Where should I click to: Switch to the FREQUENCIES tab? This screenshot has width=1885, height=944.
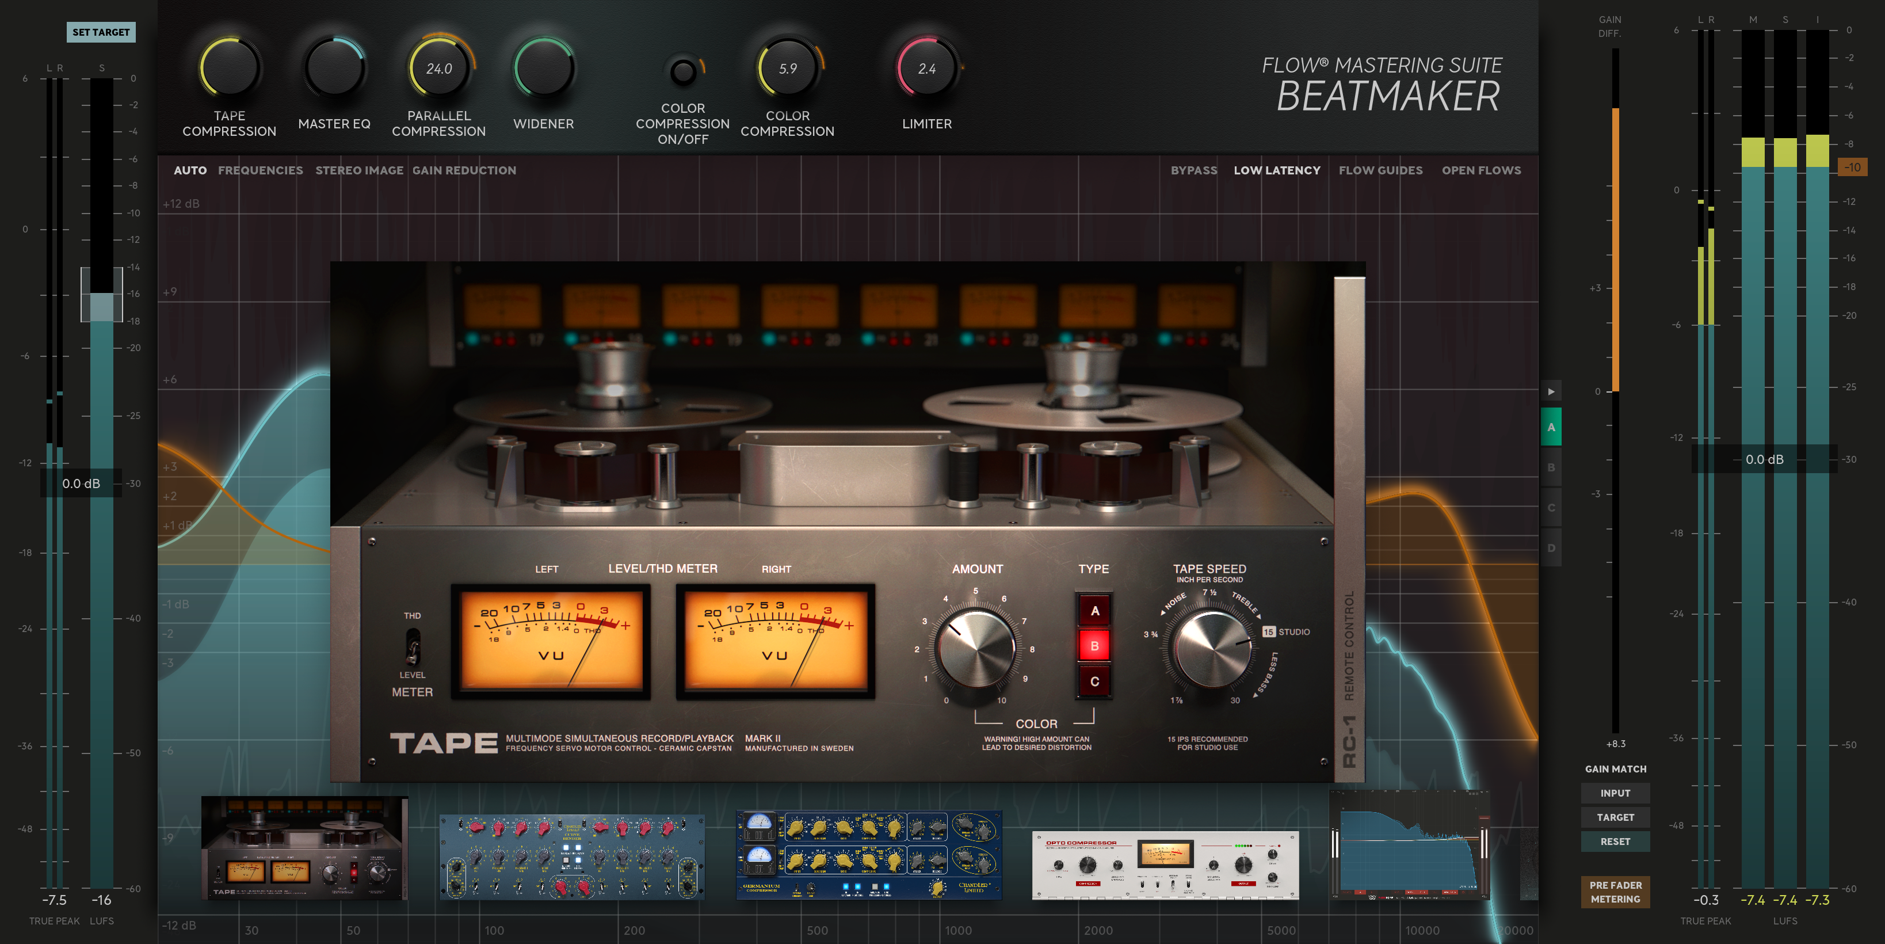pyautogui.click(x=261, y=170)
